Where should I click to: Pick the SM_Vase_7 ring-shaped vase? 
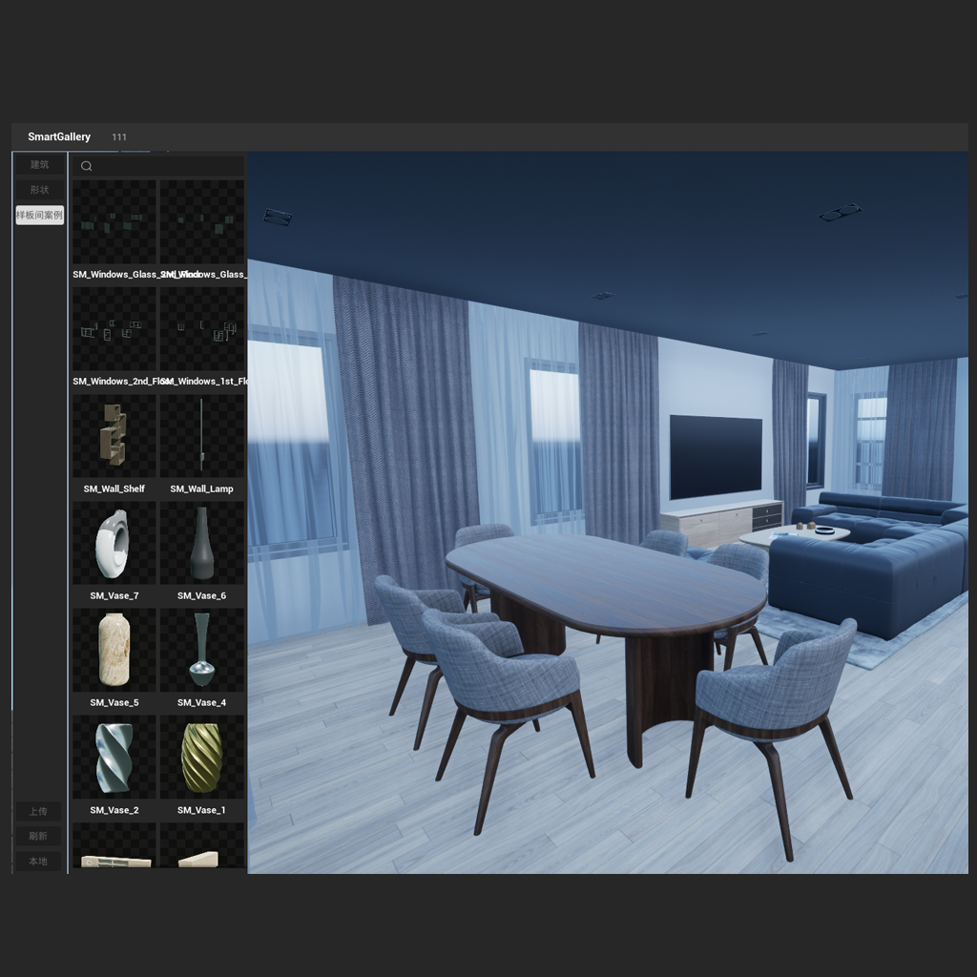[114, 543]
